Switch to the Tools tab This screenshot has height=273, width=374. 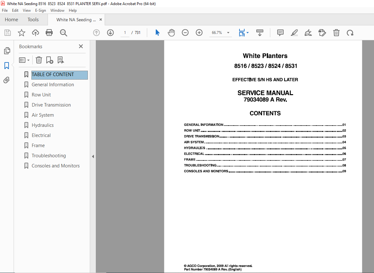[x=33, y=20]
